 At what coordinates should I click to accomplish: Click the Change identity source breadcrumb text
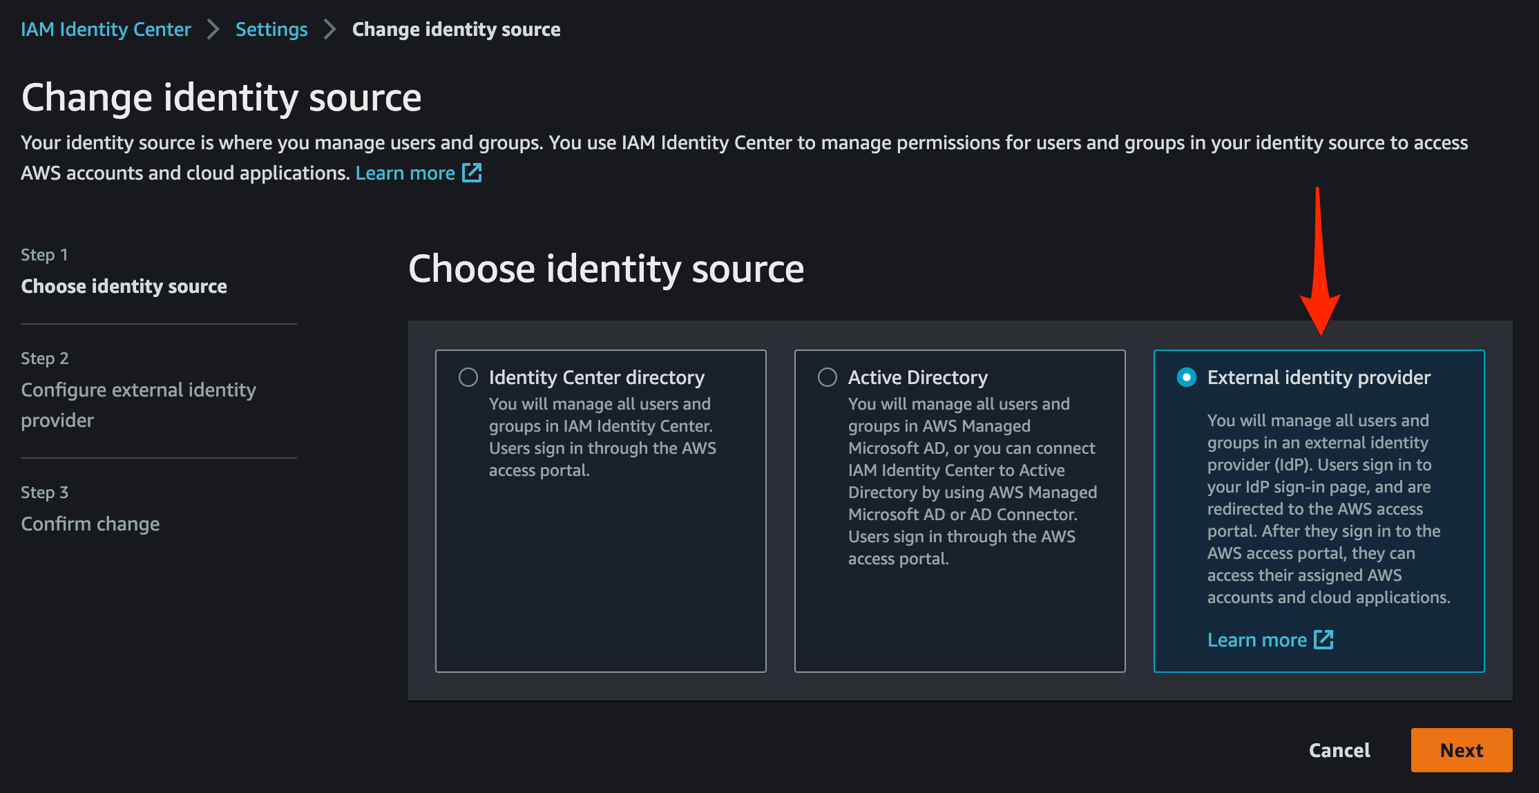pyautogui.click(x=457, y=29)
